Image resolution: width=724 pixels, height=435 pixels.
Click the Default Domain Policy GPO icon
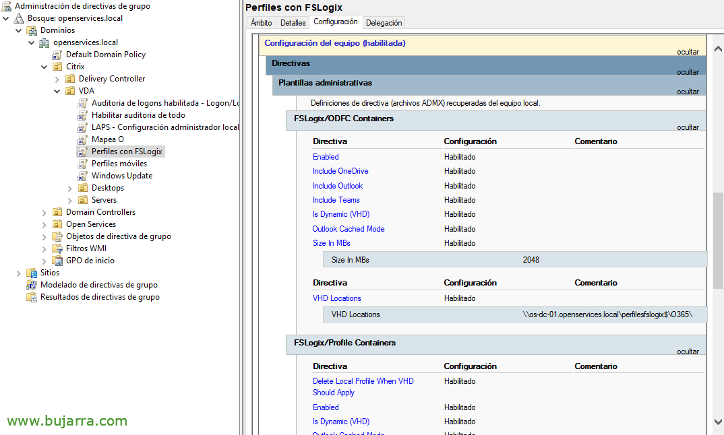click(57, 55)
